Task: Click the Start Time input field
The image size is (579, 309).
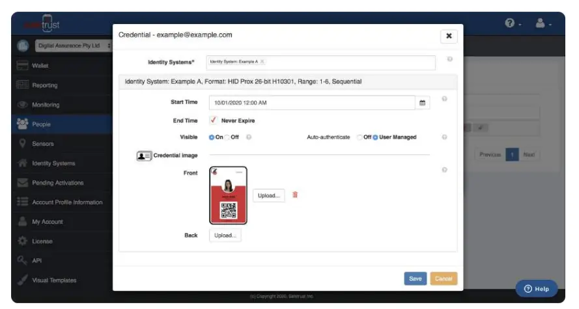Action: click(x=312, y=103)
